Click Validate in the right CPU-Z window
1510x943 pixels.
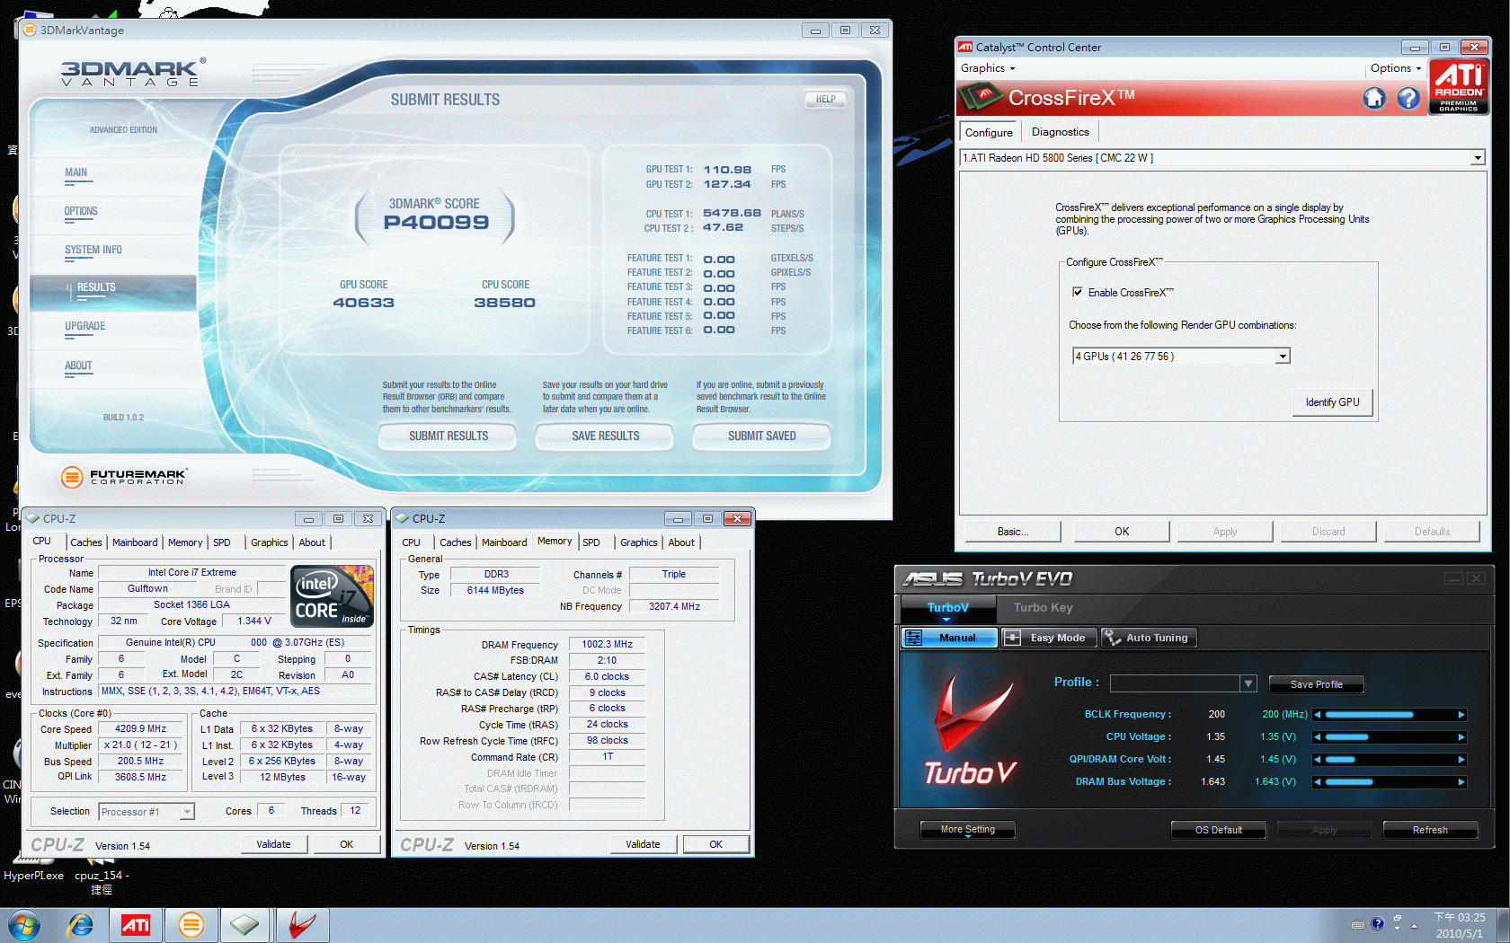[643, 844]
